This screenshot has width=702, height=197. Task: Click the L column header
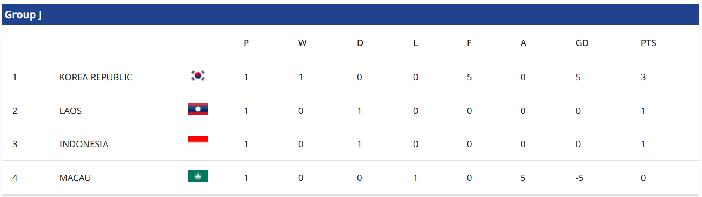415,43
